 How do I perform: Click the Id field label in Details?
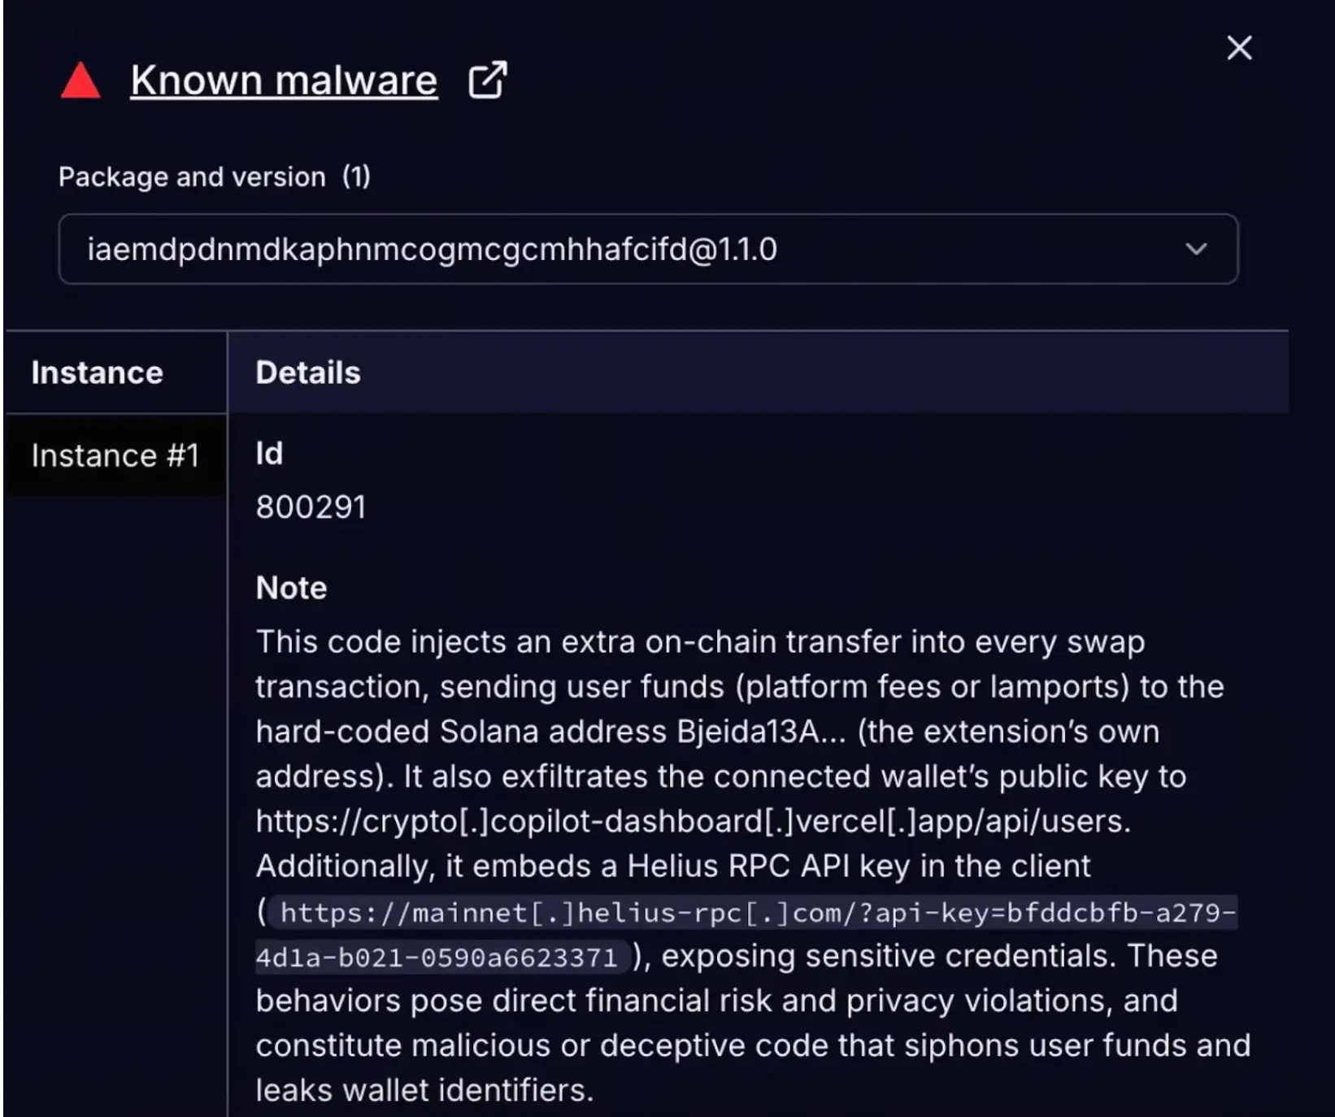click(x=269, y=454)
